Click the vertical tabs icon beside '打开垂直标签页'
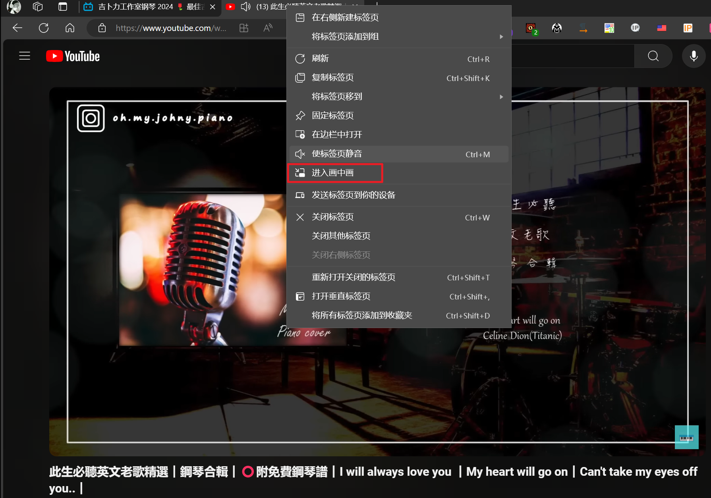The image size is (711, 498). click(300, 297)
